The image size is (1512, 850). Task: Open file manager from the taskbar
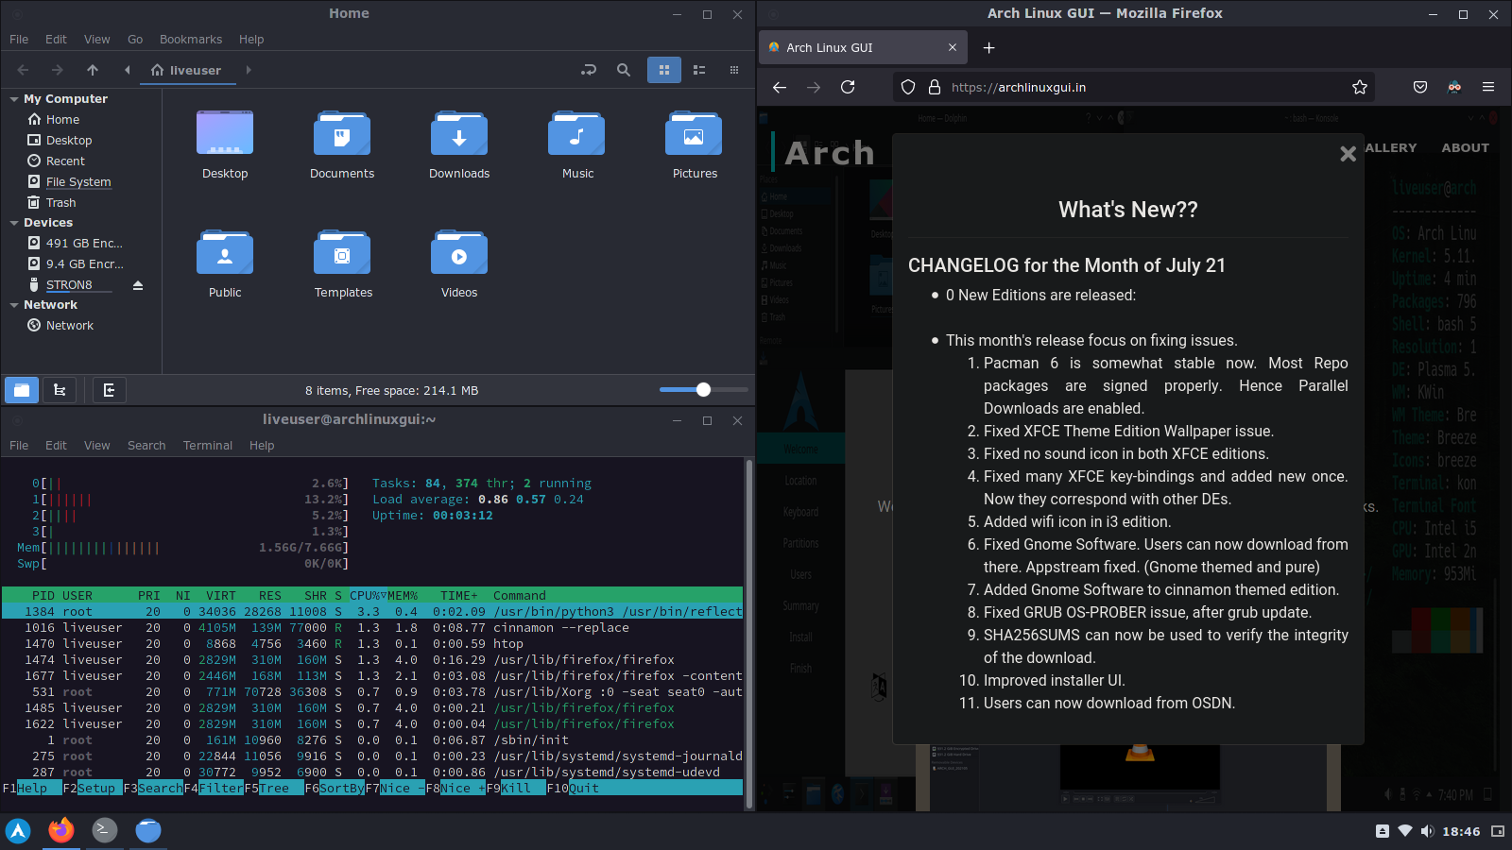click(148, 830)
